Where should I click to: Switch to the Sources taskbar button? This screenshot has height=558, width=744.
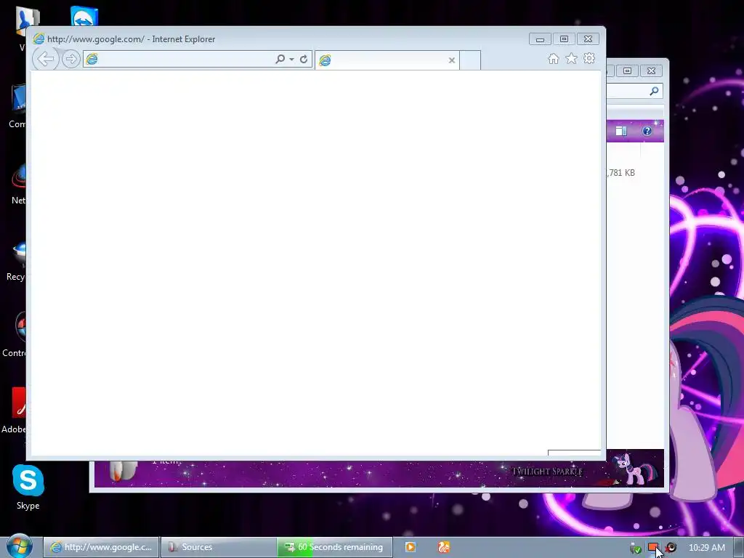click(x=219, y=547)
